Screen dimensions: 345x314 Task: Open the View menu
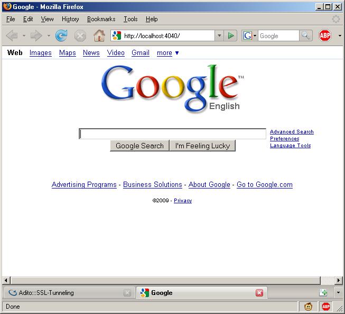click(x=48, y=19)
